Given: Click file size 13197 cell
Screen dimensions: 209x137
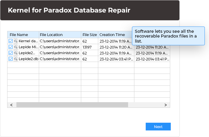Looking at the screenshot, I should [x=90, y=47].
